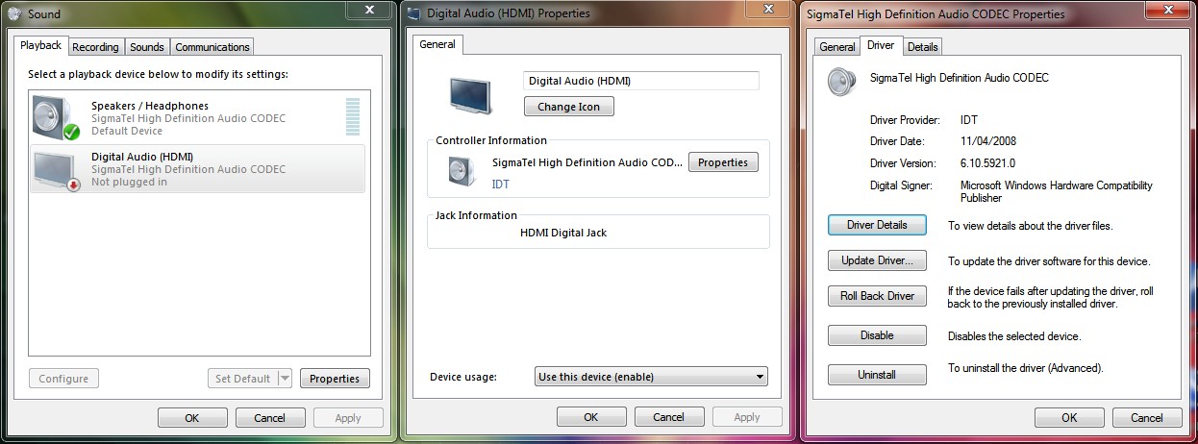Click the IDT link under controller information
The width and height of the screenshot is (1198, 444).
[x=501, y=184]
